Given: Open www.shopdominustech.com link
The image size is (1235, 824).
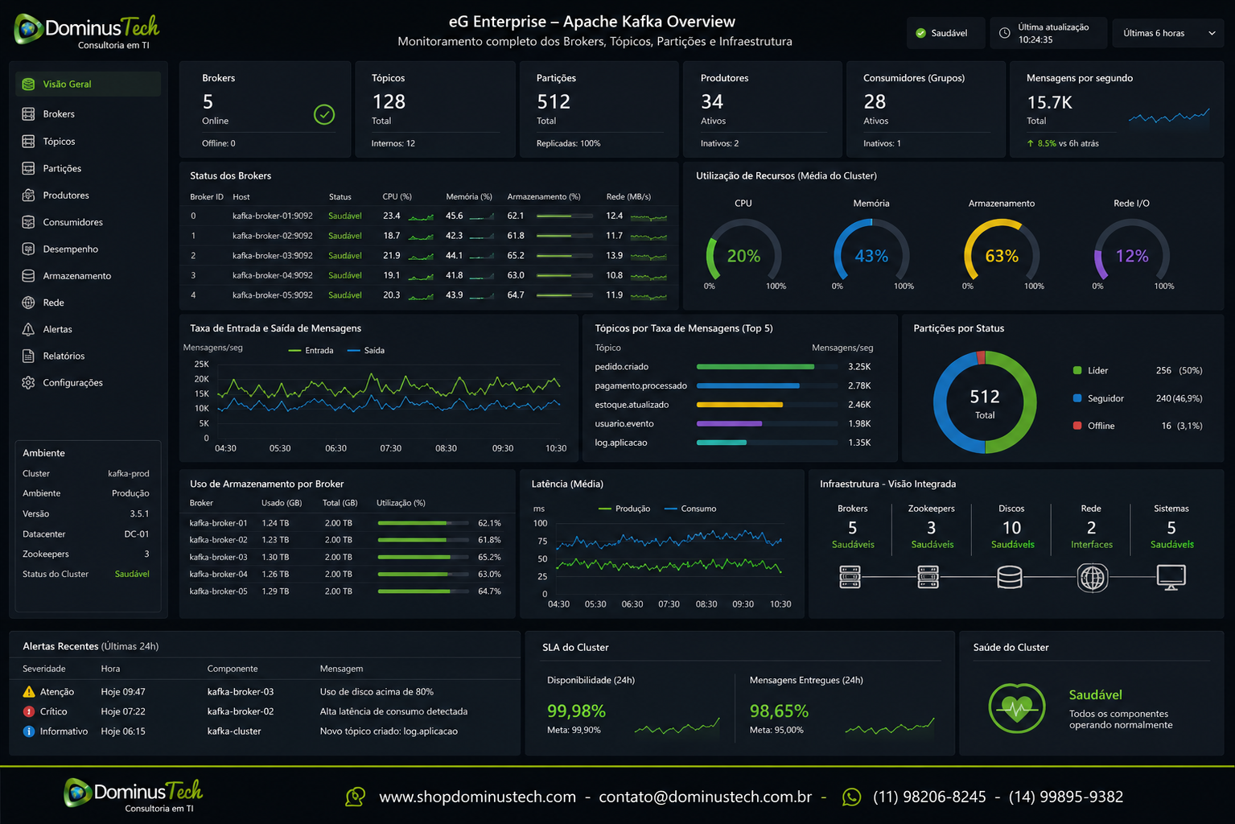Looking at the screenshot, I should [477, 797].
